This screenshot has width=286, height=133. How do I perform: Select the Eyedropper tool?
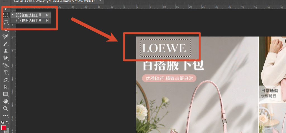(x=6, y=37)
